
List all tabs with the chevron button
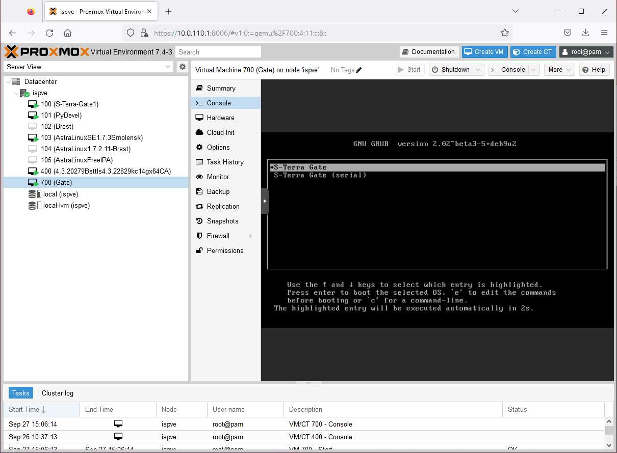click(x=516, y=11)
